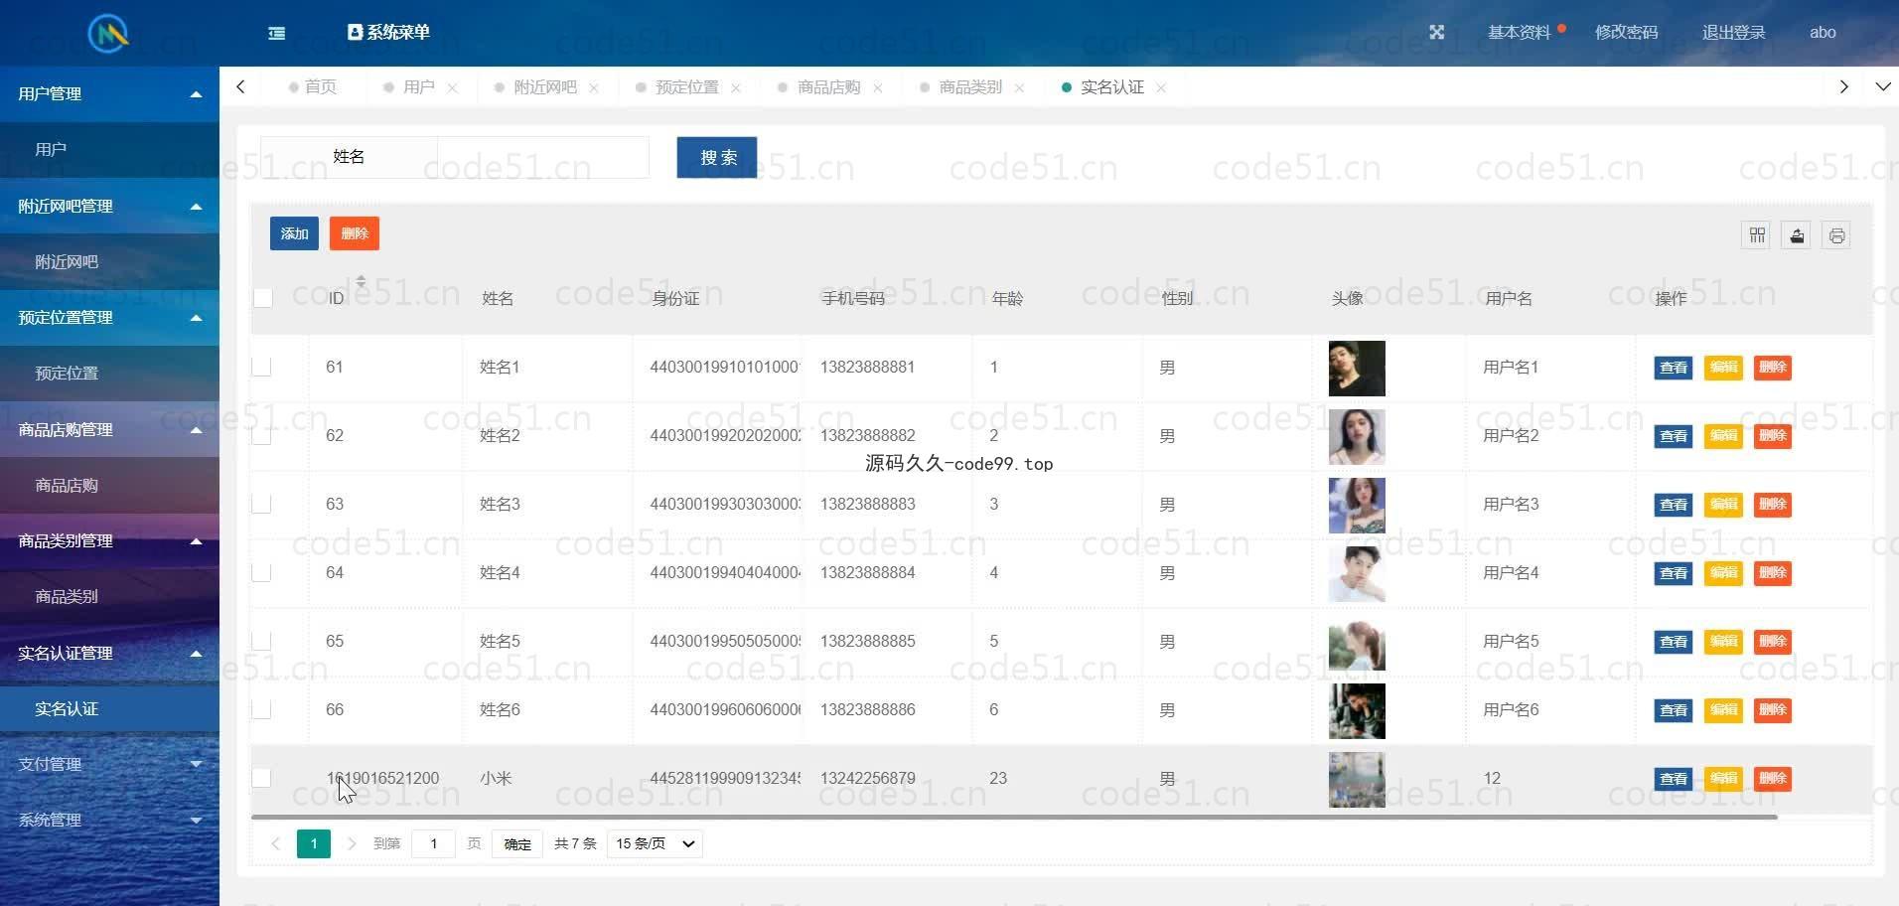Open 商品类别 in the sidebar menu
Viewport: 1899px width, 906px height.
coord(109,596)
